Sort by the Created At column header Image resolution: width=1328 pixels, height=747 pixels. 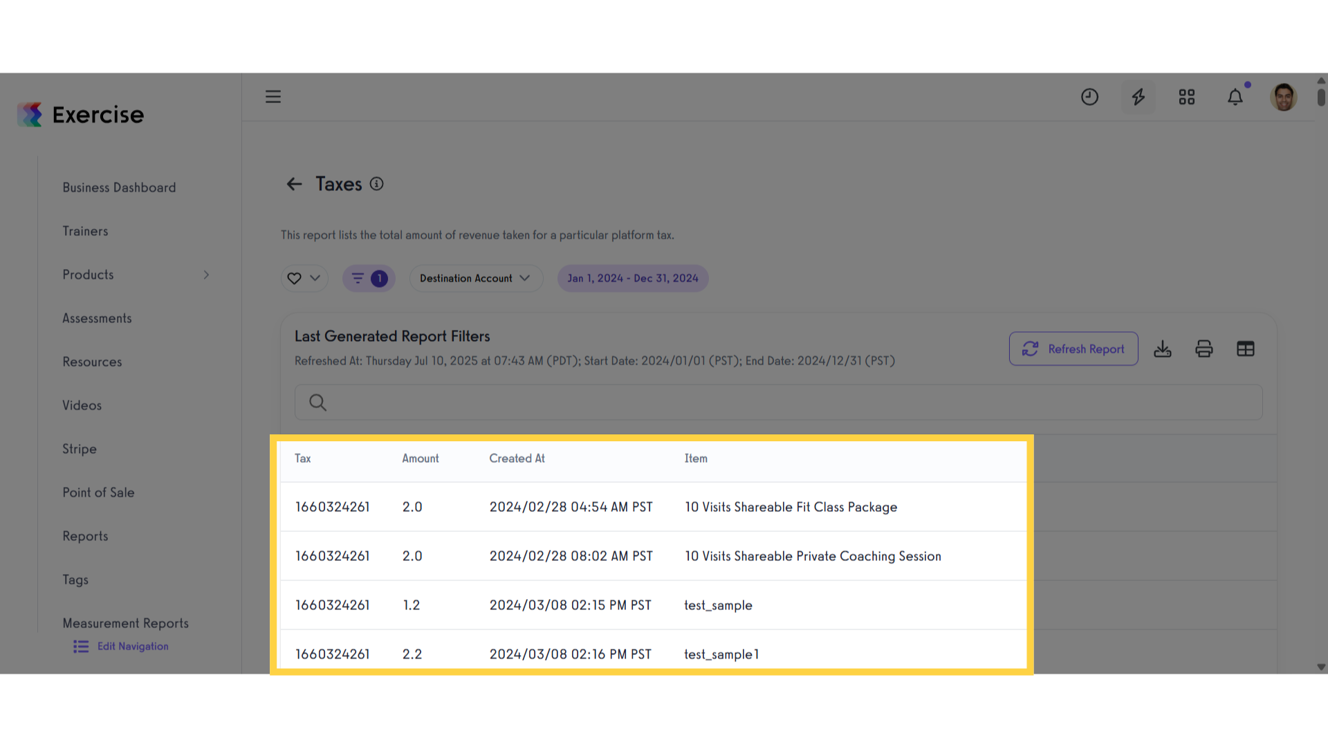tap(517, 459)
